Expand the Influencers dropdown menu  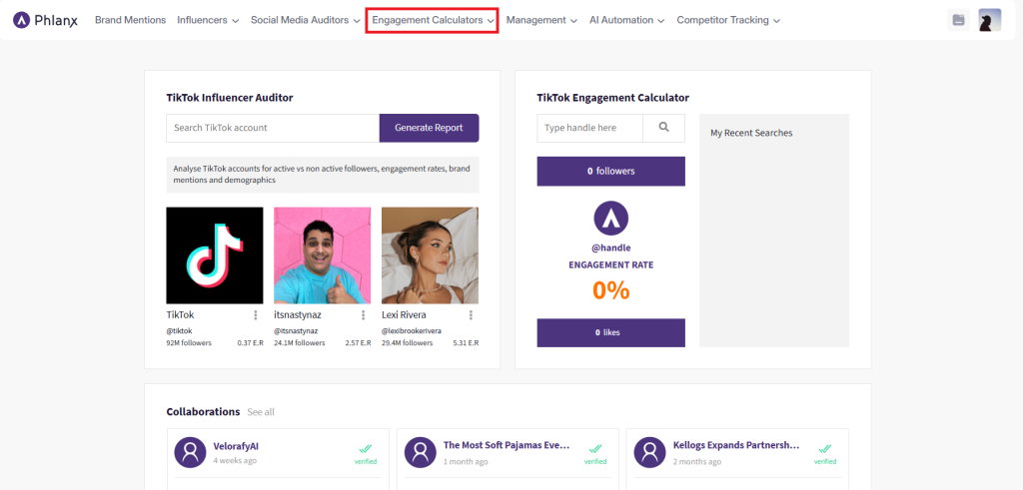[x=208, y=20]
